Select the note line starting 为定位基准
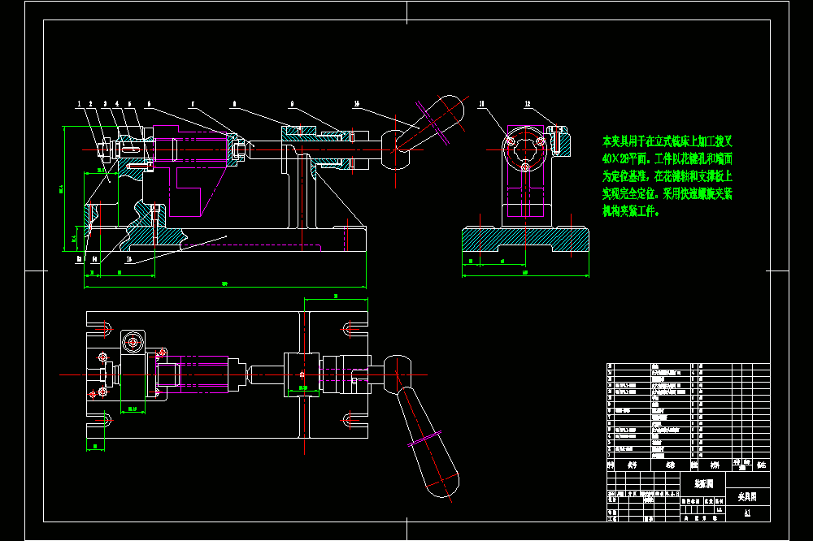Image resolution: width=813 pixels, height=541 pixels. point(667,176)
